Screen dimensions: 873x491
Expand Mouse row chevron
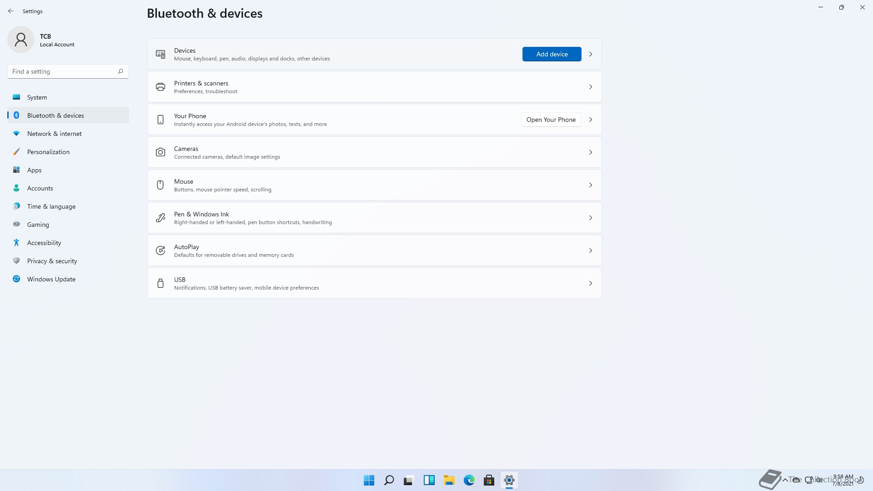click(591, 185)
